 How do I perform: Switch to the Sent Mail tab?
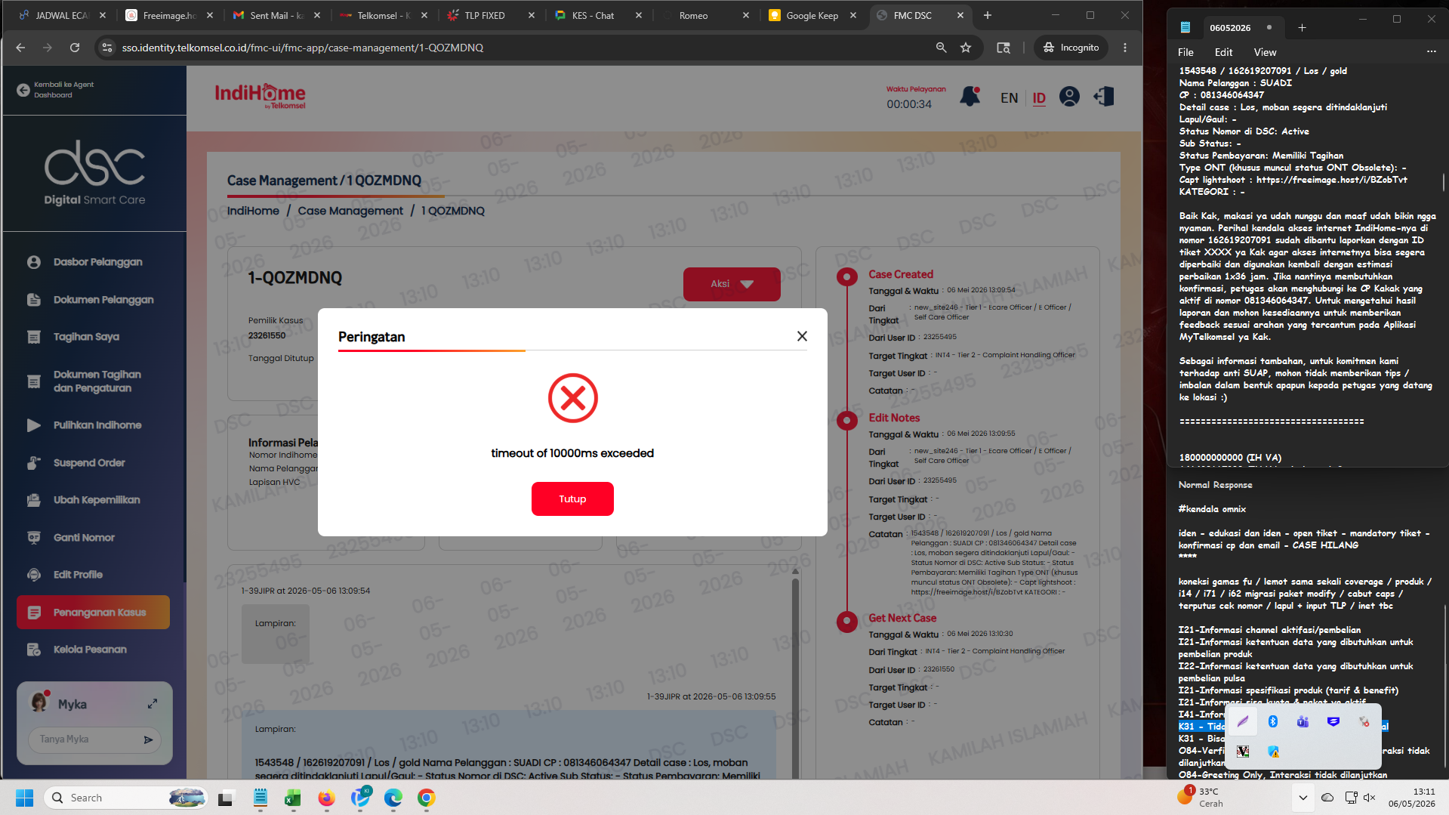(x=276, y=15)
